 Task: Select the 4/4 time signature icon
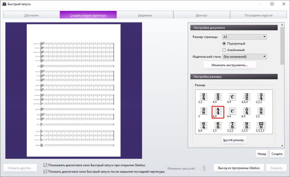coord(218,112)
